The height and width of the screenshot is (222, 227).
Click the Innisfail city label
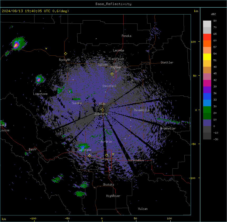pos(109,86)
